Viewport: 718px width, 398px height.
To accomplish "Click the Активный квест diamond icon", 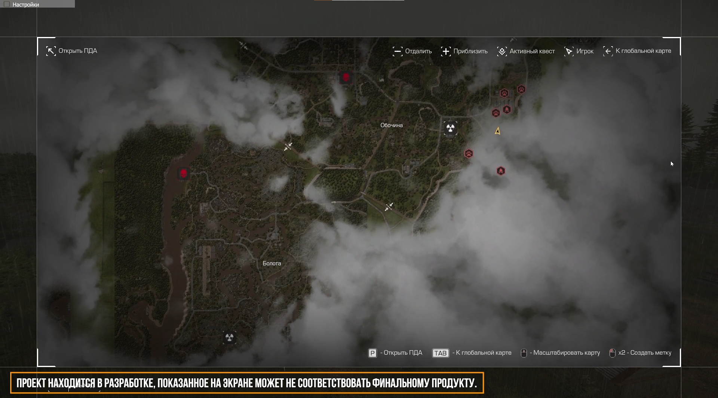I will tap(502, 51).
